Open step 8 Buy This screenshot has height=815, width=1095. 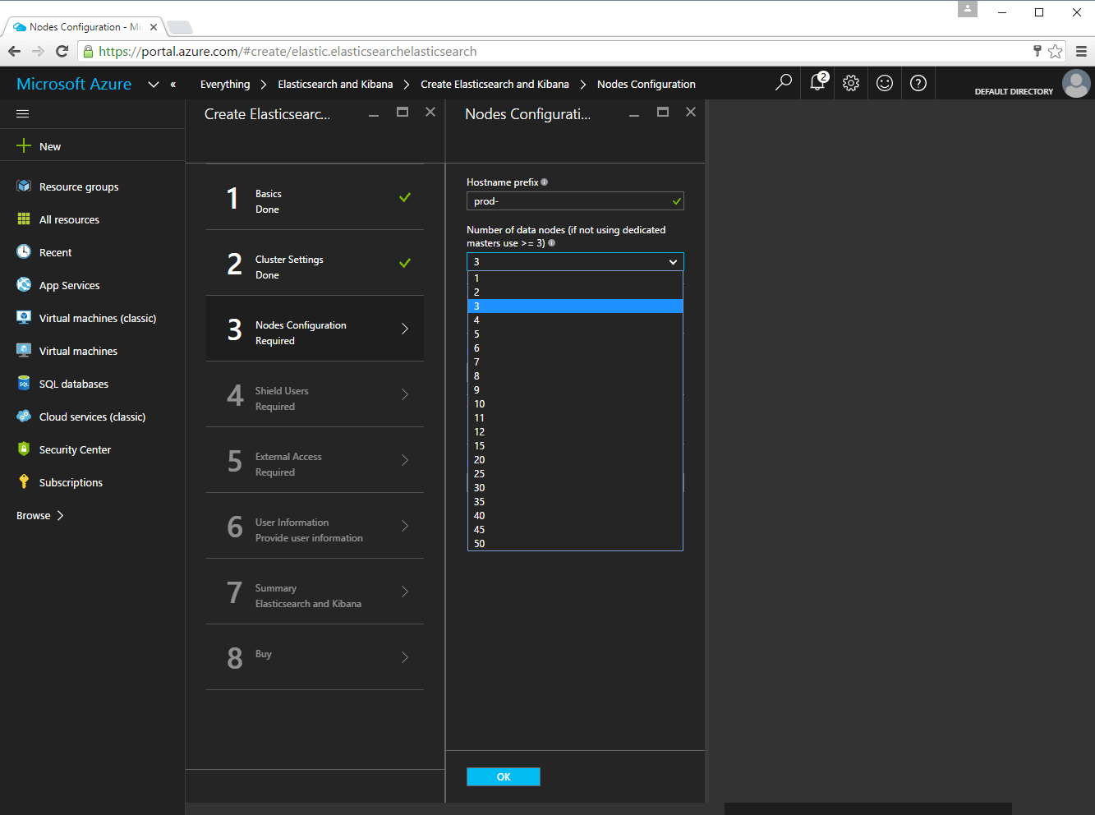pyautogui.click(x=315, y=657)
